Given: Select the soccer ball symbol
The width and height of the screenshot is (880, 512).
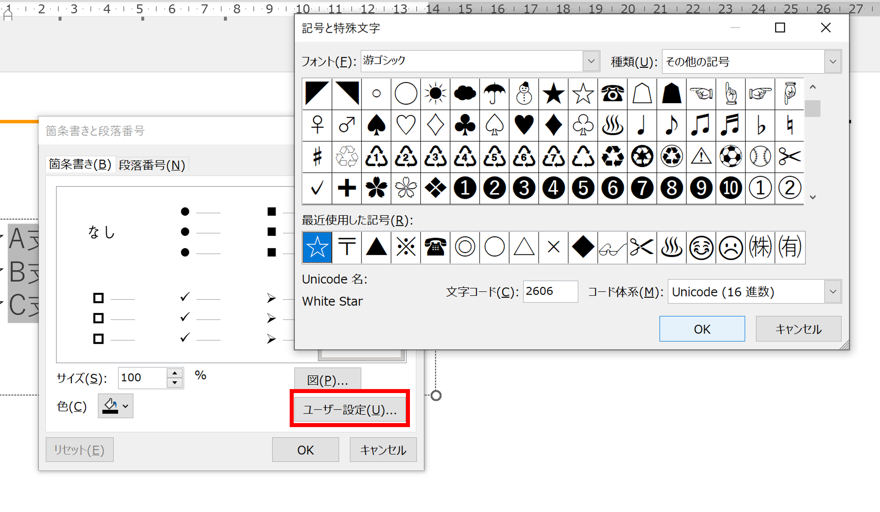Looking at the screenshot, I should tap(731, 156).
